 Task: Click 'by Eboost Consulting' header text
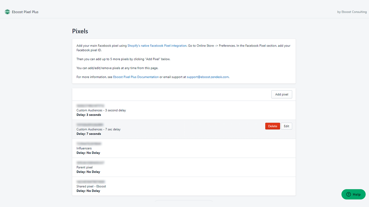(x=352, y=12)
